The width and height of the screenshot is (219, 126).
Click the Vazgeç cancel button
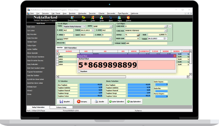pos(82,101)
